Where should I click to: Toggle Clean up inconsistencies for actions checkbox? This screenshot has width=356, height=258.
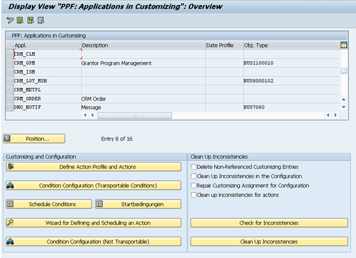tap(193, 194)
